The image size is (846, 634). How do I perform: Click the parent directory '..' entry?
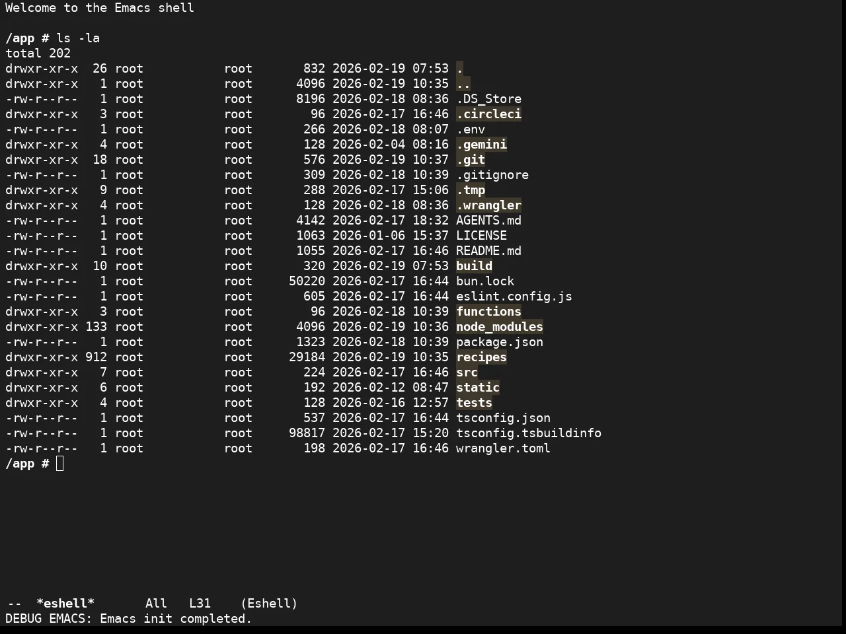pyautogui.click(x=463, y=84)
